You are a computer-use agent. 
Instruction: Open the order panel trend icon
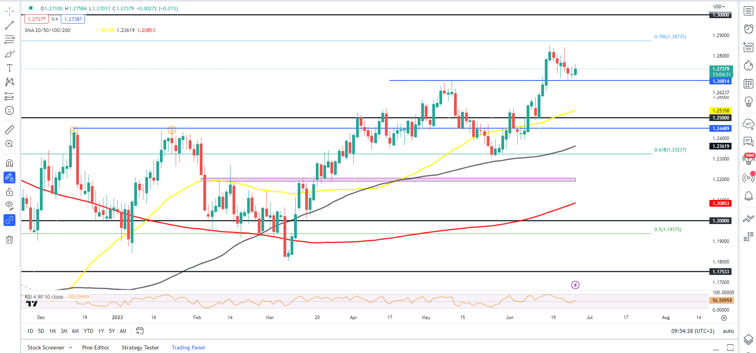[748, 219]
